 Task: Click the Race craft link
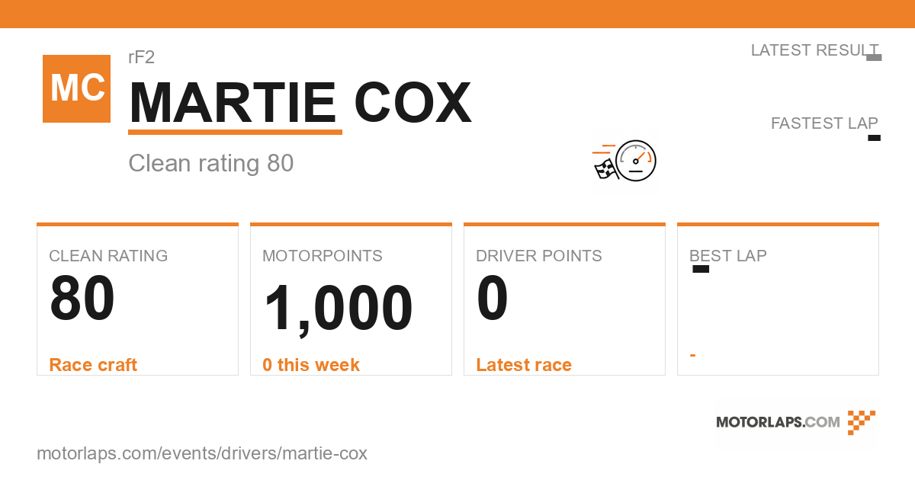click(x=93, y=365)
